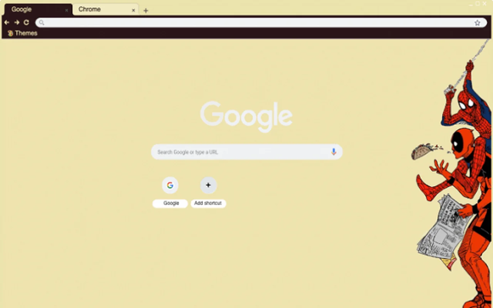Switch to the Google tab

[x=38, y=10]
